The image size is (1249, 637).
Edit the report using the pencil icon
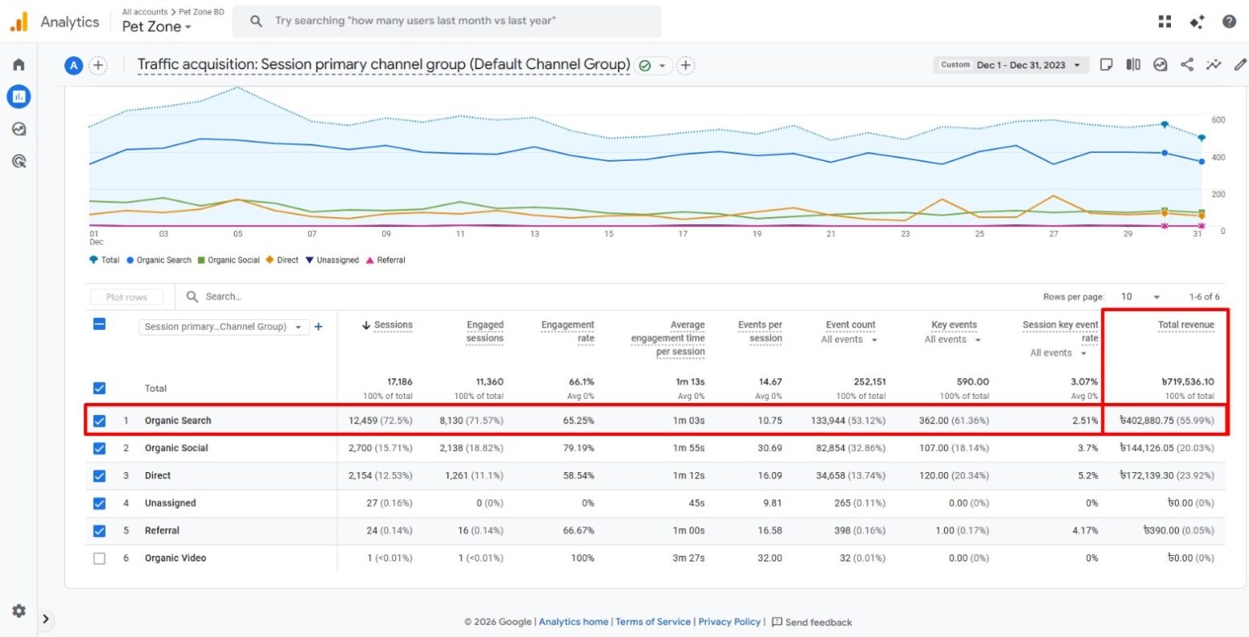click(x=1239, y=64)
